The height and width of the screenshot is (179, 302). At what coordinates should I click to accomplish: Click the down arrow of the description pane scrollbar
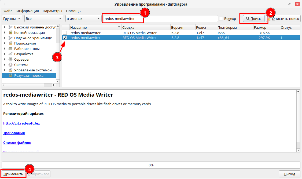tap(298, 150)
